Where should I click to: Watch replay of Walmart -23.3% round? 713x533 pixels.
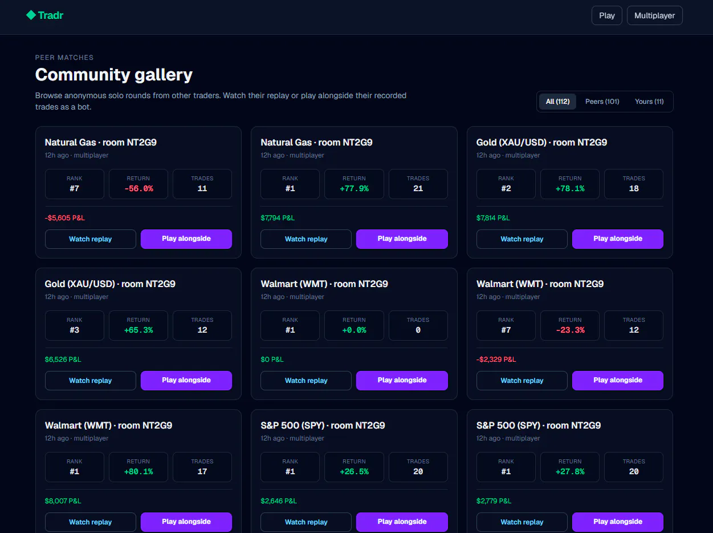click(522, 381)
